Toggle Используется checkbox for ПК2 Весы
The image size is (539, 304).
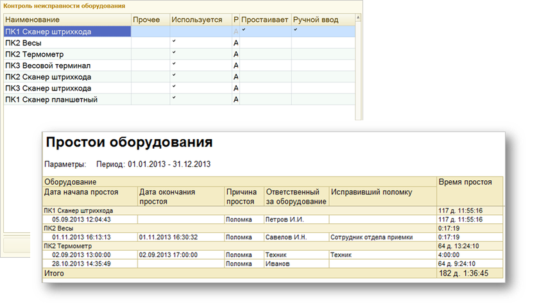(174, 41)
